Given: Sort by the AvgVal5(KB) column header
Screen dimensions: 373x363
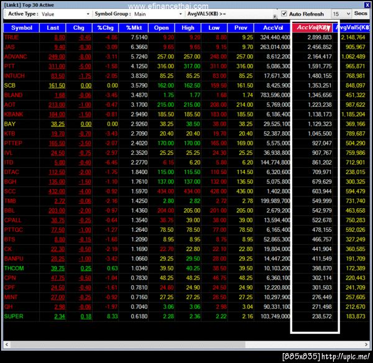Looking at the screenshot, I should pyautogui.click(x=352, y=27).
